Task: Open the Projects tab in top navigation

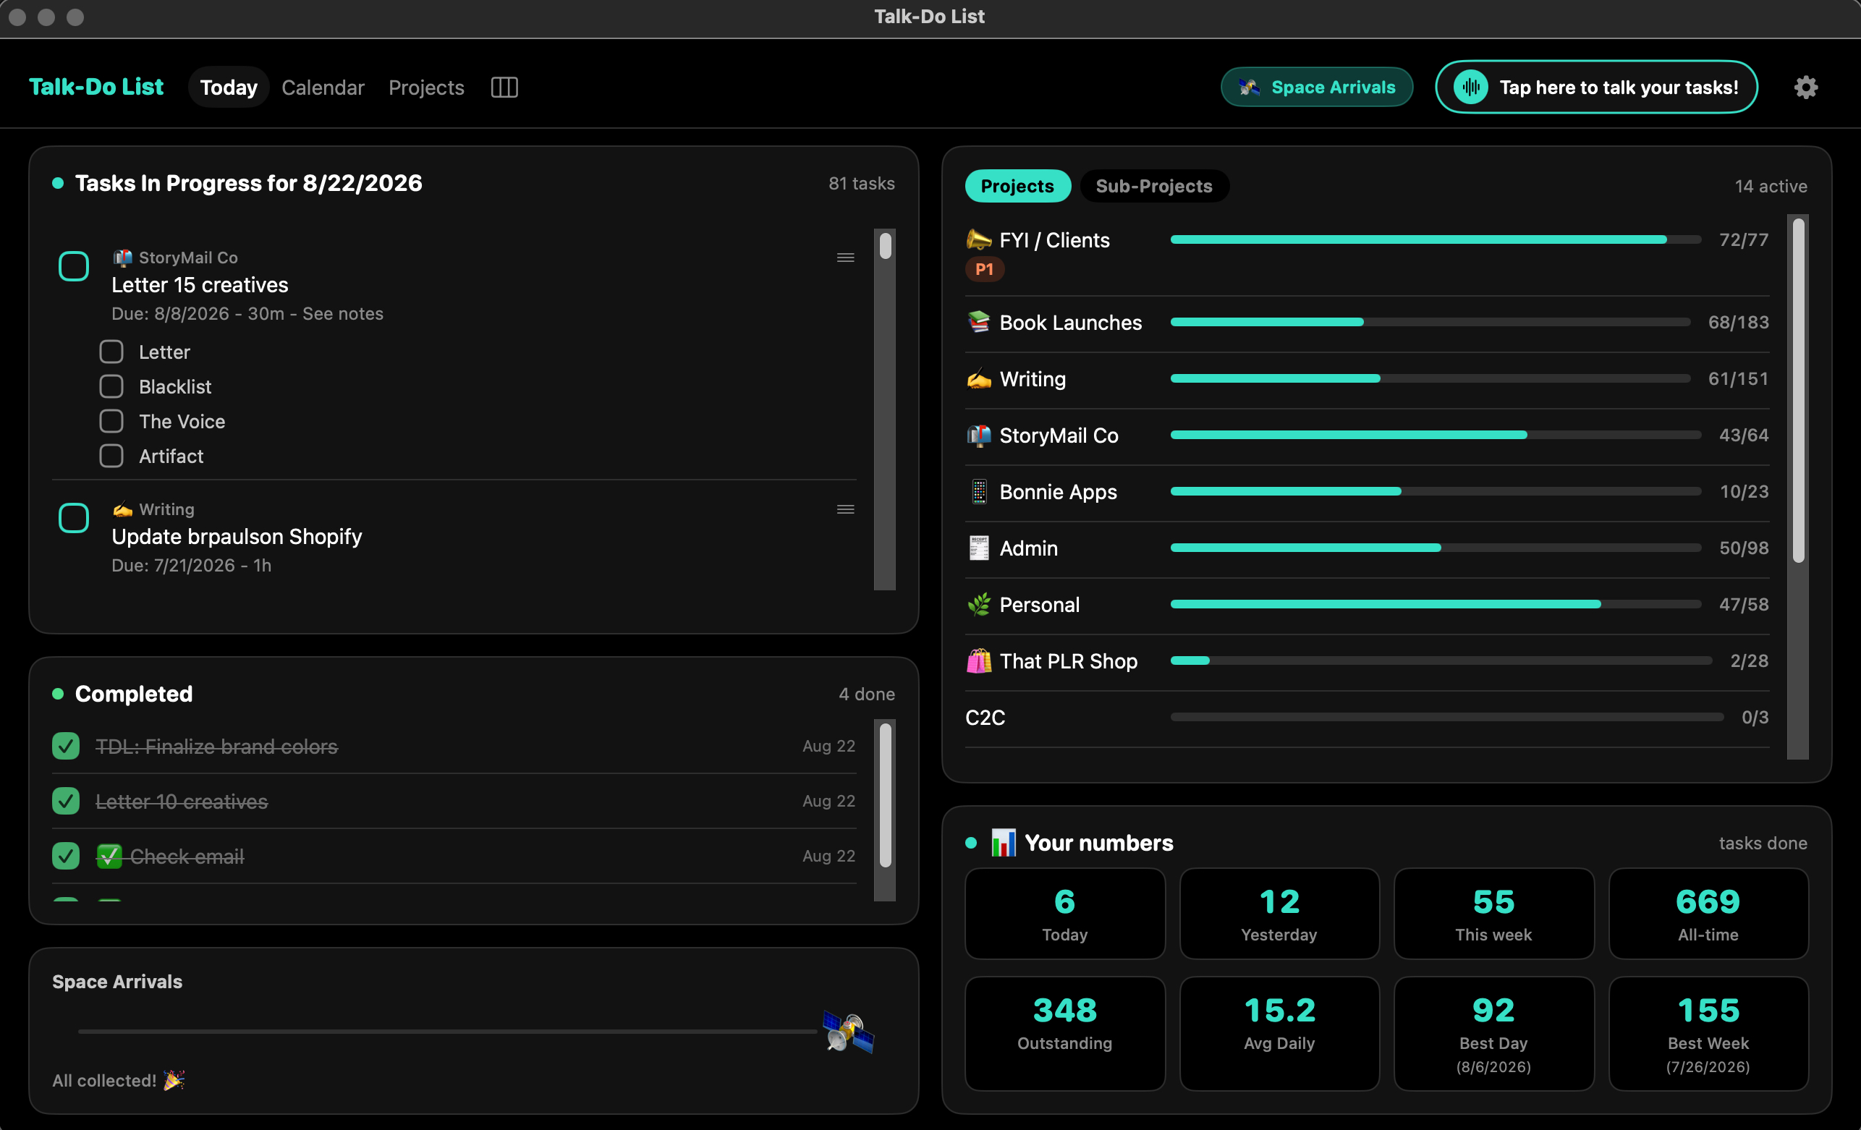Action: pos(426,88)
